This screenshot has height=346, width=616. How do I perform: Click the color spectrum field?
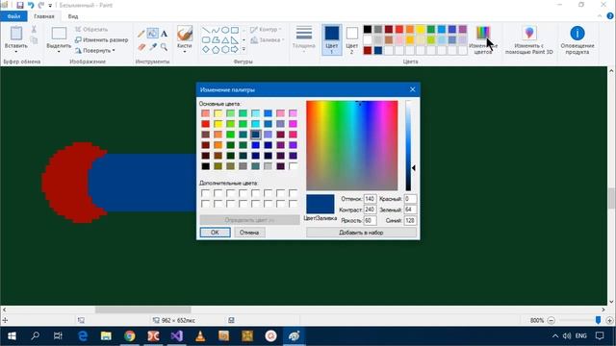352,145
